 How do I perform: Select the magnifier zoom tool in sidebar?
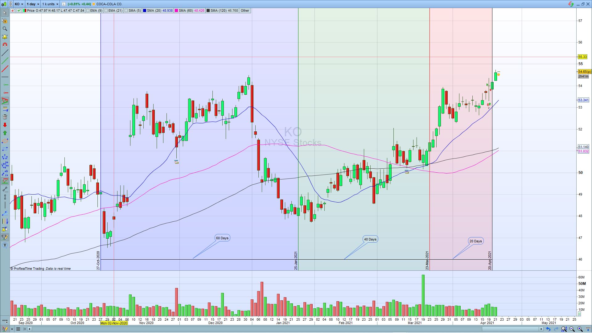click(5, 29)
